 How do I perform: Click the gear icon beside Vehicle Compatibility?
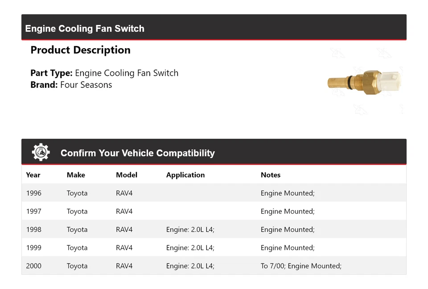click(x=41, y=153)
